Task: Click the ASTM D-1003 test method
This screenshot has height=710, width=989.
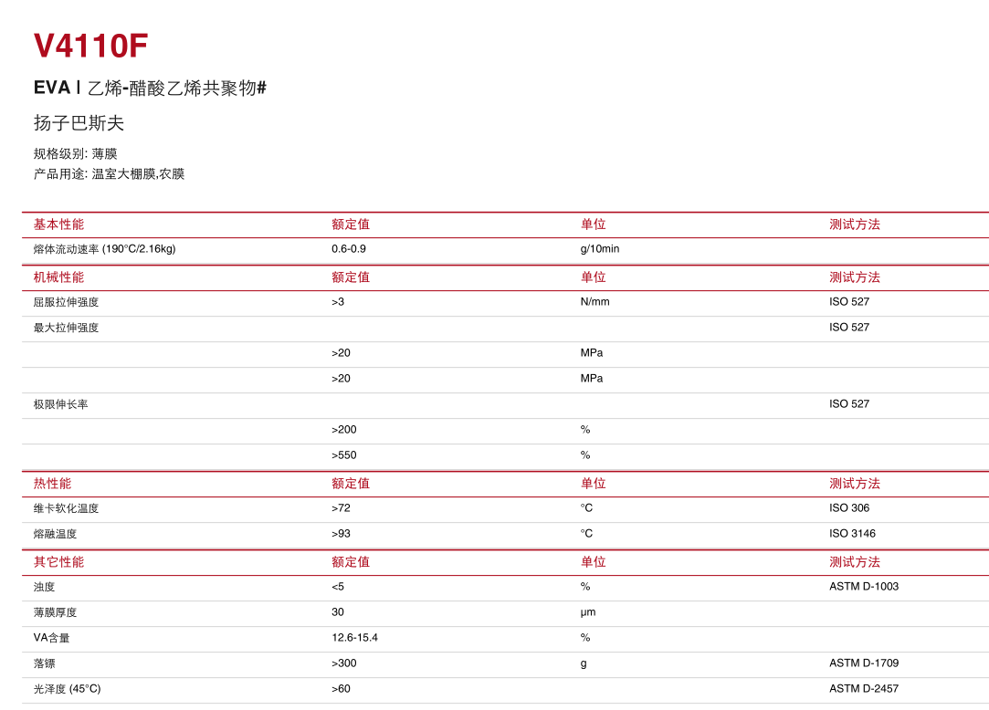Action: click(x=864, y=587)
